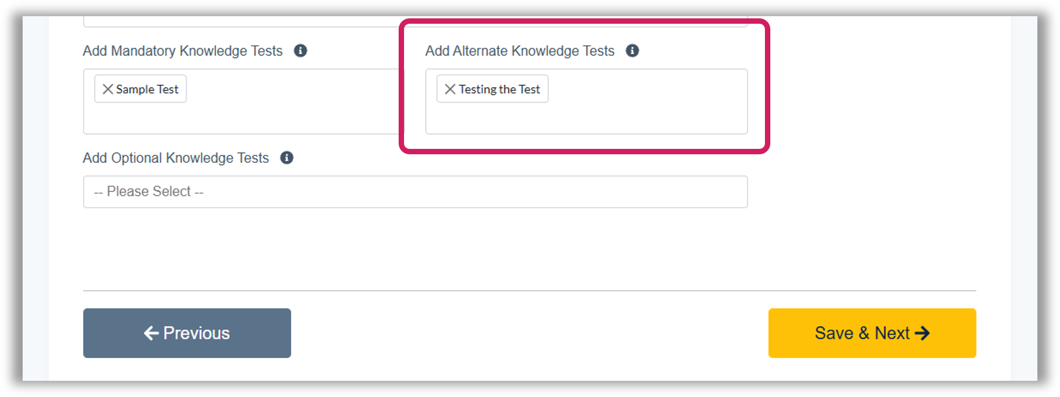Image resolution: width=1060 pixels, height=397 pixels.
Task: Click the Add Mandatory Knowledge Tests label
Action: coord(182,51)
